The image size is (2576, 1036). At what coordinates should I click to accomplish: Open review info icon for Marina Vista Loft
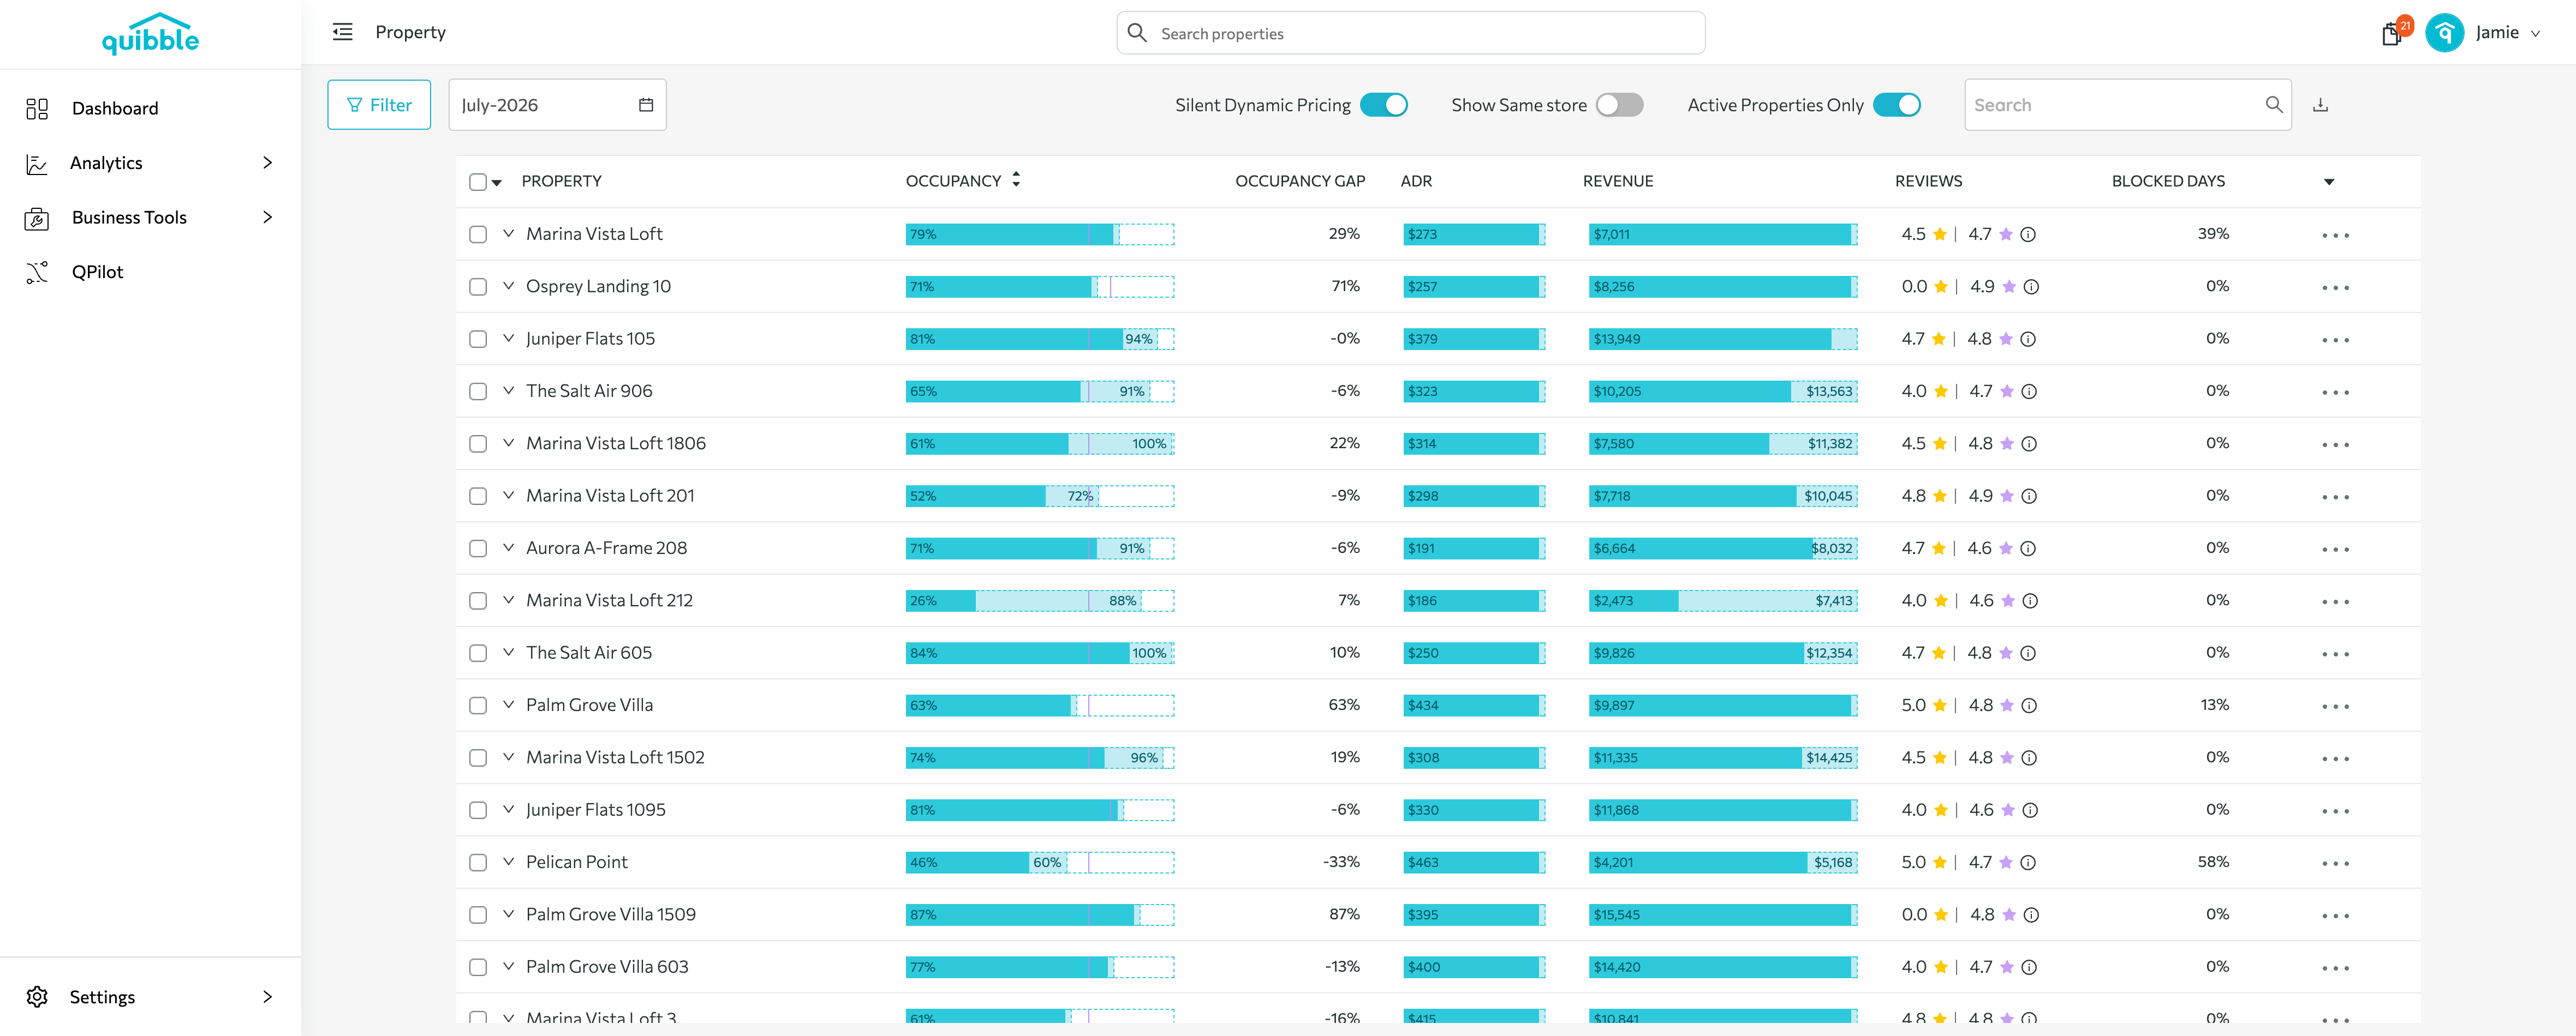click(2028, 235)
